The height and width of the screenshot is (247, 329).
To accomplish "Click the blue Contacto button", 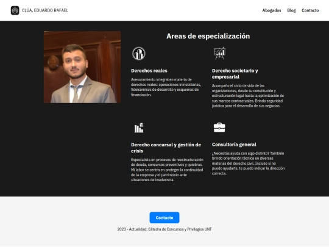I will pyautogui.click(x=164, y=218).
